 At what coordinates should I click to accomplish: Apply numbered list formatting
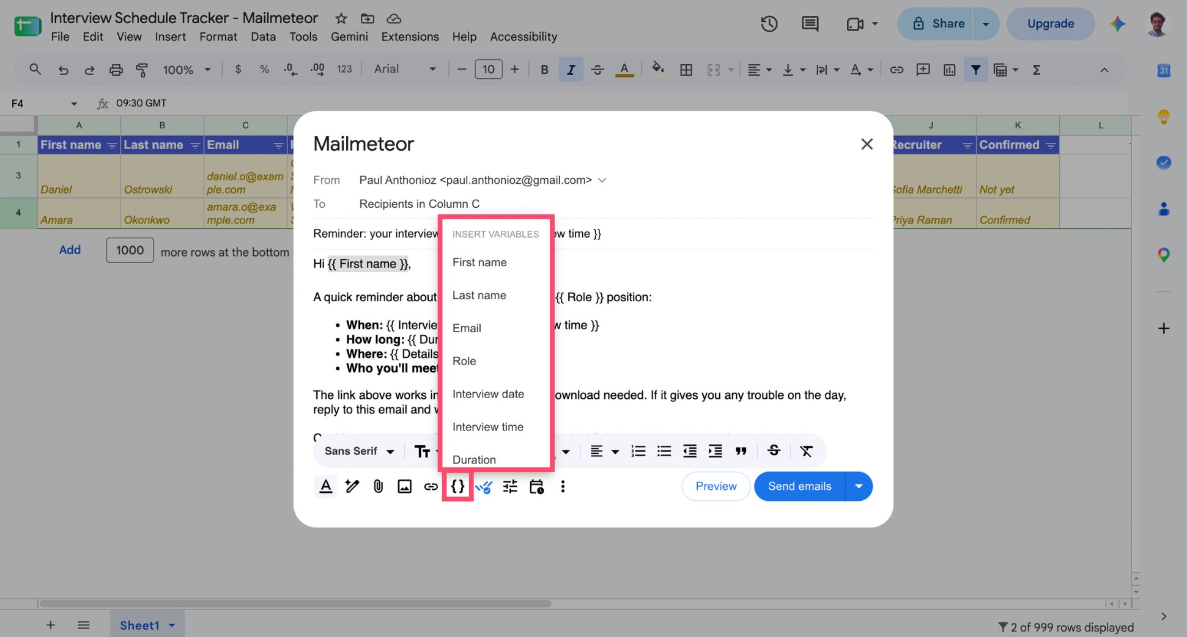tap(638, 451)
